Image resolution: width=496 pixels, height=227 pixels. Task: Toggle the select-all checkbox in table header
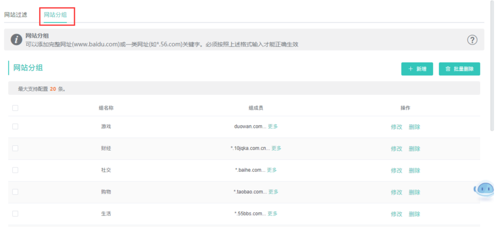[x=15, y=108]
